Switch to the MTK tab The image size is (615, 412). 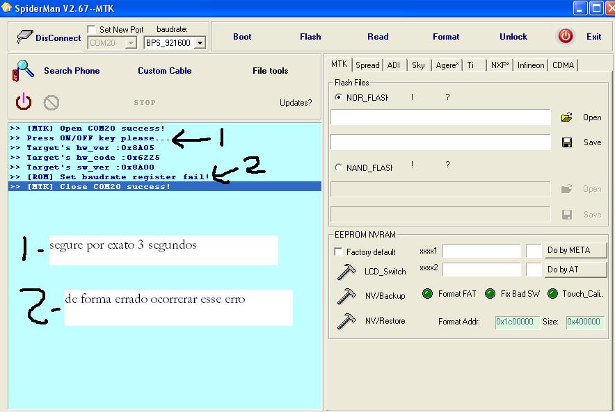coord(340,64)
